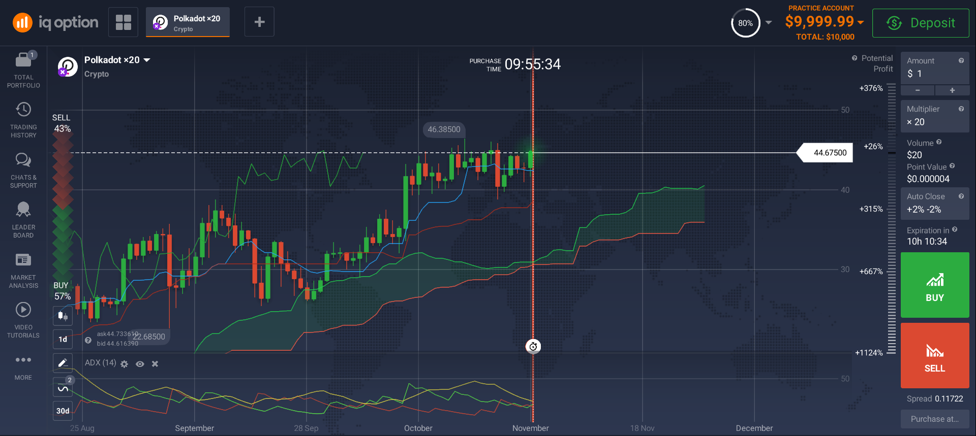Select the Polkadot ×20 Crypto tab
976x436 pixels.
tap(188, 22)
